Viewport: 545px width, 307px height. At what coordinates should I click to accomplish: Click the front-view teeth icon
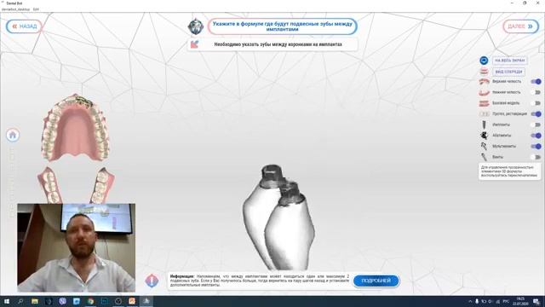(x=484, y=72)
